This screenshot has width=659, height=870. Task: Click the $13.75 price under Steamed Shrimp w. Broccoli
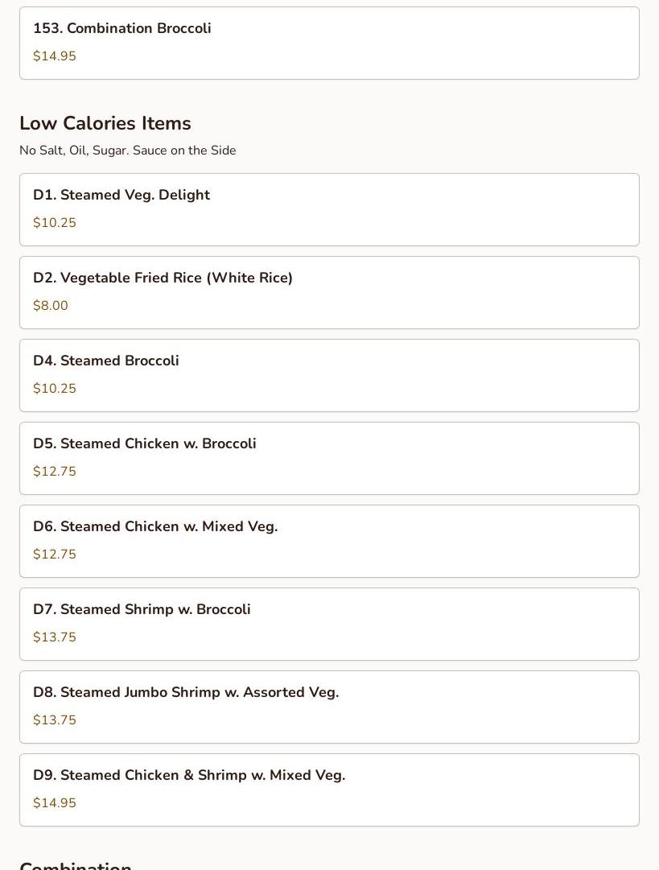pyautogui.click(x=55, y=637)
